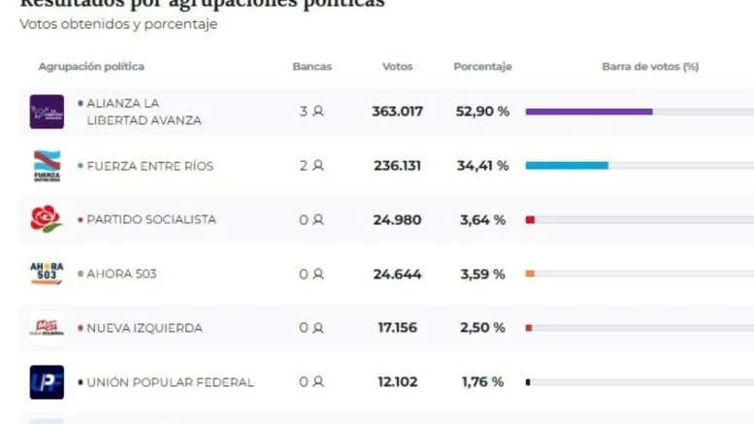Screen dimensions: 754x424
Task: Click the Alianza La Libertad Avanza logo
Action: [x=47, y=112]
